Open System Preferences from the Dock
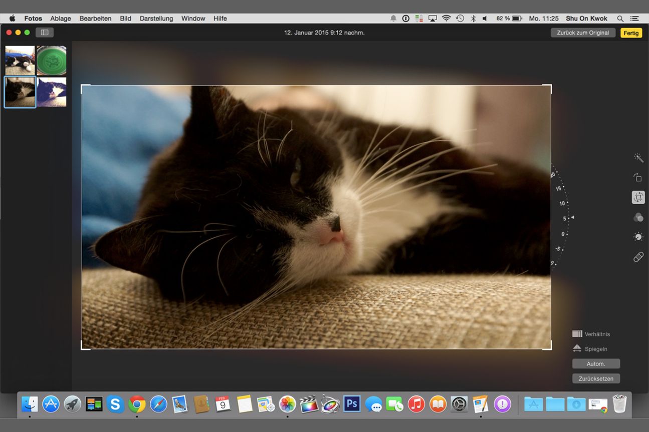 (459, 403)
